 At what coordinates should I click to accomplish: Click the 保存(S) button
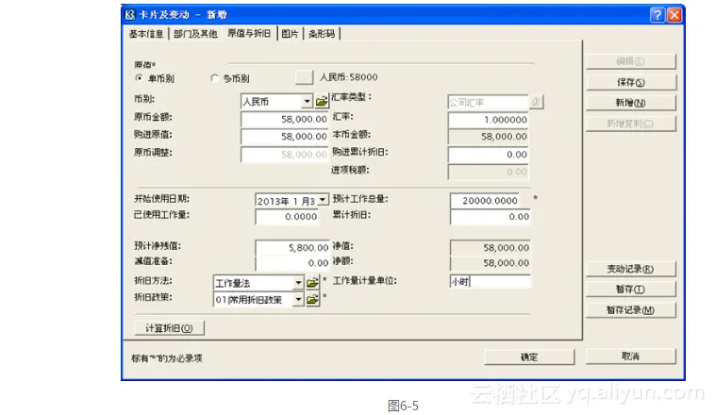(631, 82)
